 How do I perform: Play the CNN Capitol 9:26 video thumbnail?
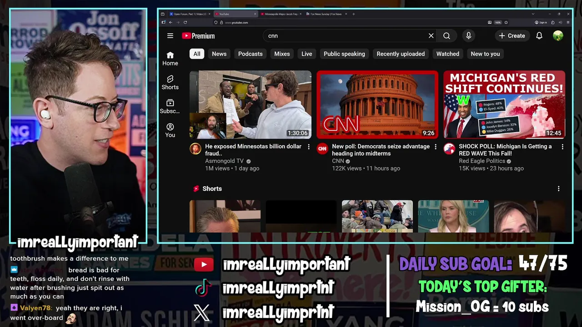click(x=377, y=104)
